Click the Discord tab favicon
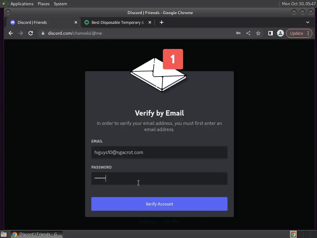This screenshot has width=317, height=238. pyautogui.click(x=13, y=22)
